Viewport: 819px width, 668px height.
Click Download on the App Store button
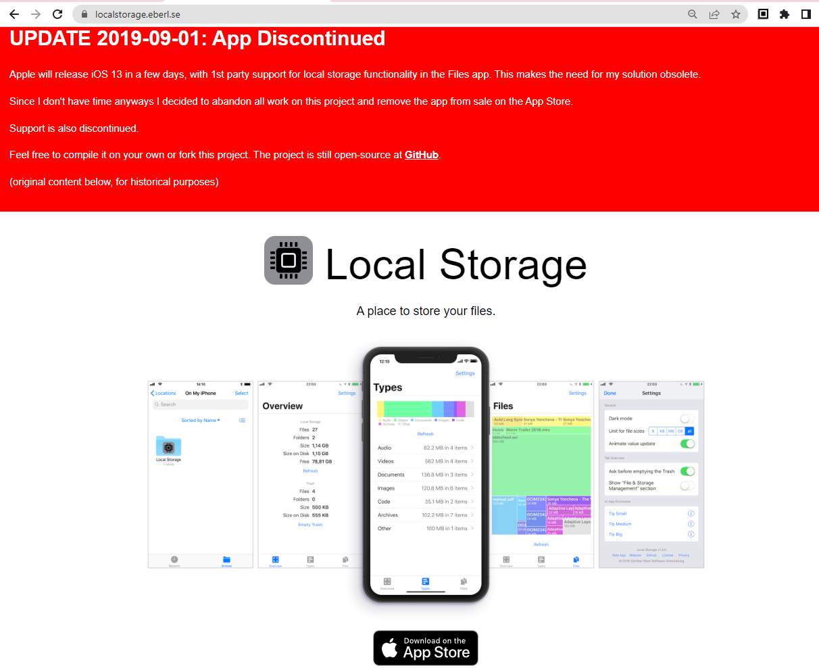[425, 648]
